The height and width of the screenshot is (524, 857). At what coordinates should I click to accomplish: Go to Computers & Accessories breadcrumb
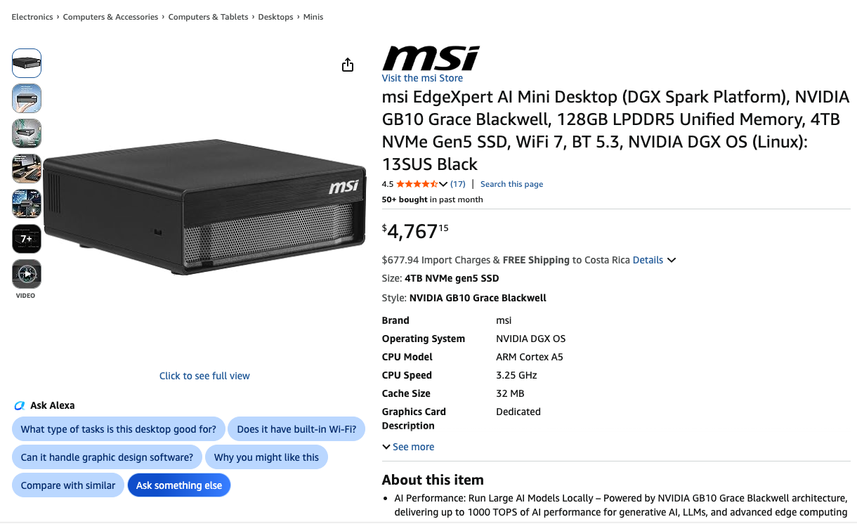(110, 17)
